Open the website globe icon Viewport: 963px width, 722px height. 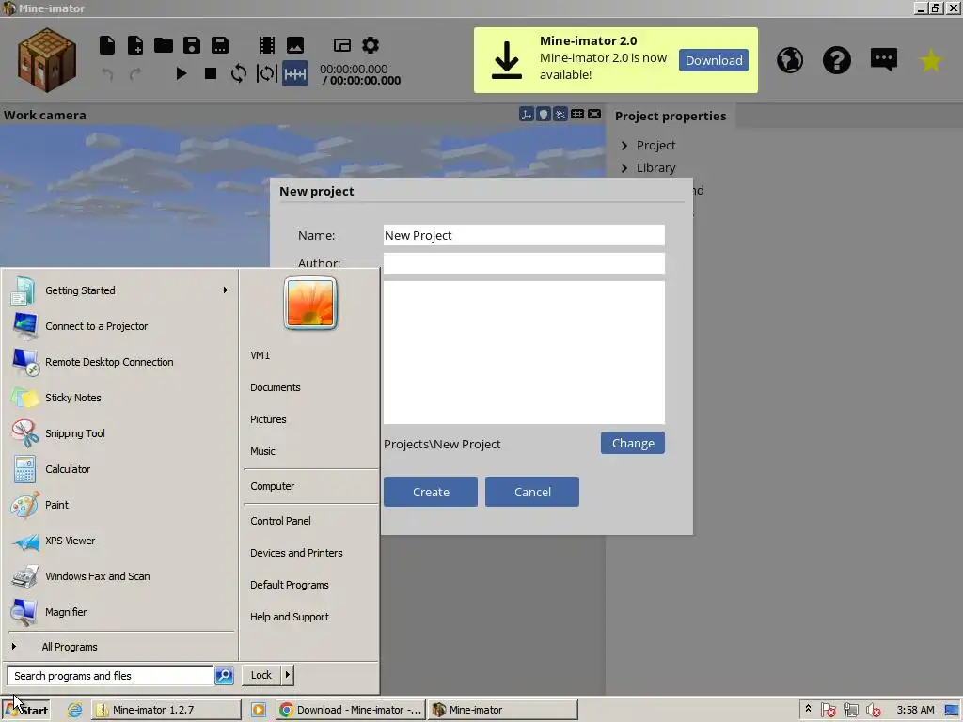790,60
